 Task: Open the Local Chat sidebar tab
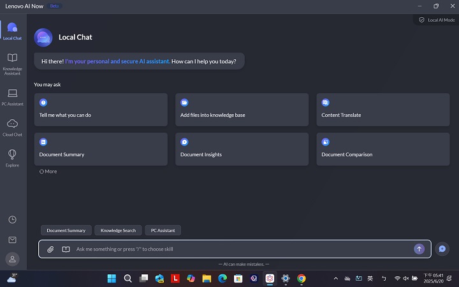[12, 31]
